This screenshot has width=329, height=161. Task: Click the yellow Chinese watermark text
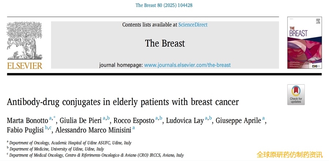pos(289,155)
